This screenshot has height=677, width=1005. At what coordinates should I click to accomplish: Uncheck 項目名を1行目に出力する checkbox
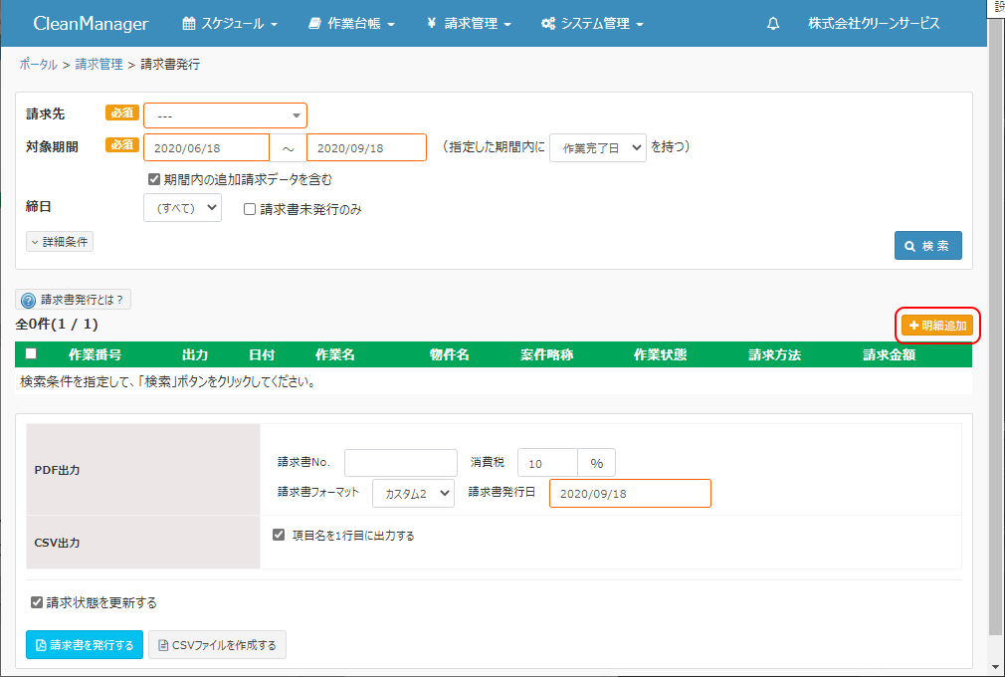tap(279, 535)
